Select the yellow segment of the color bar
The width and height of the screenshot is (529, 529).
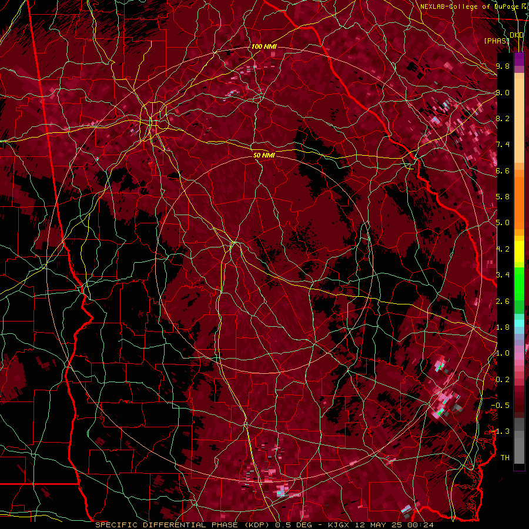click(519, 252)
